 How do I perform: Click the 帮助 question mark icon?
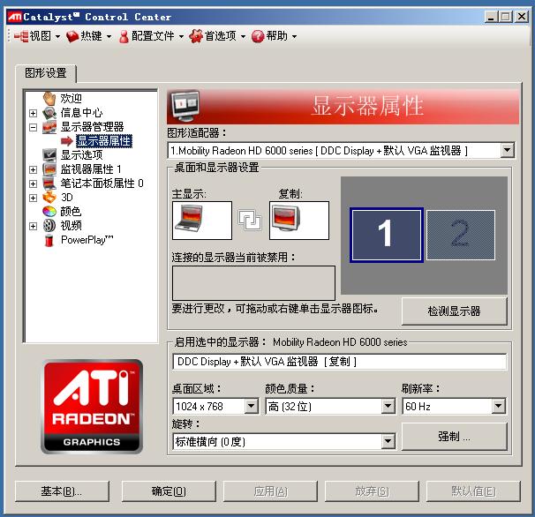(258, 36)
